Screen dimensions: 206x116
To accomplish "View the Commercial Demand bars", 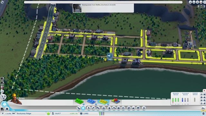I will tap(185, 100).
